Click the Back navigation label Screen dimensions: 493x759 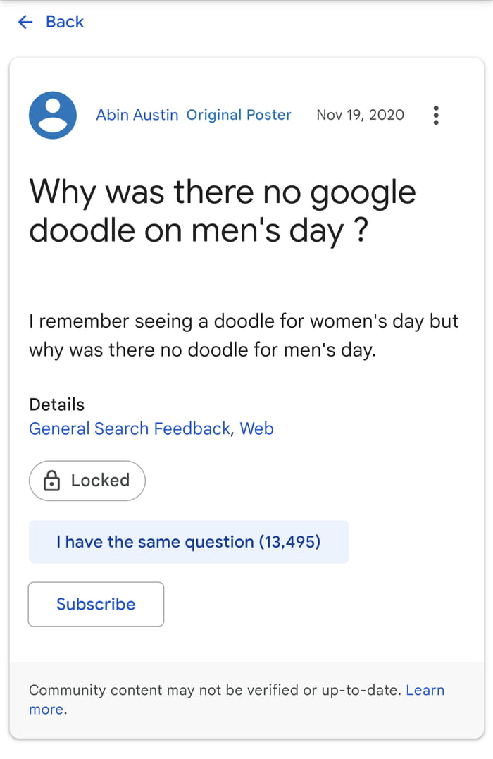tap(64, 22)
